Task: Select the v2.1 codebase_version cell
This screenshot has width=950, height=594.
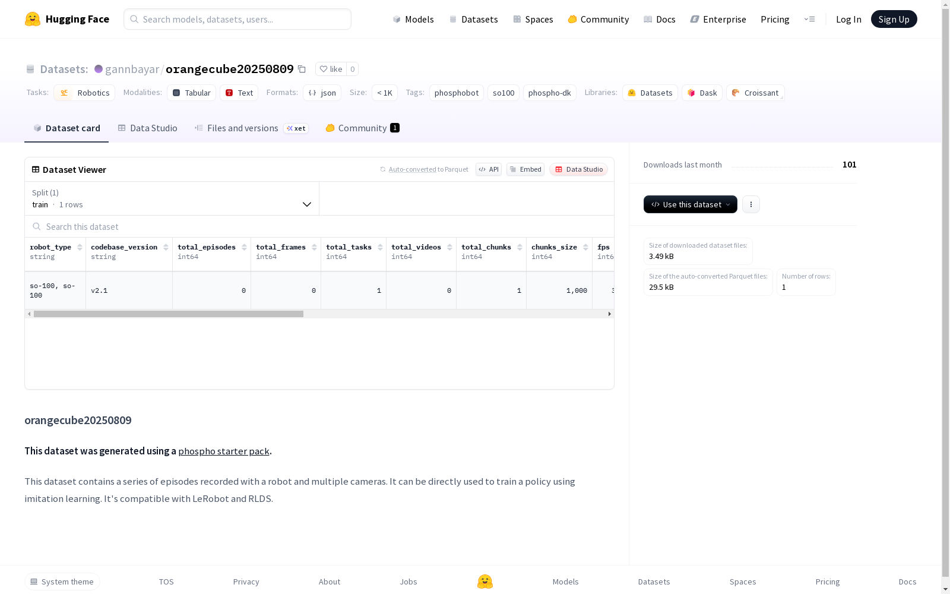Action: (129, 290)
